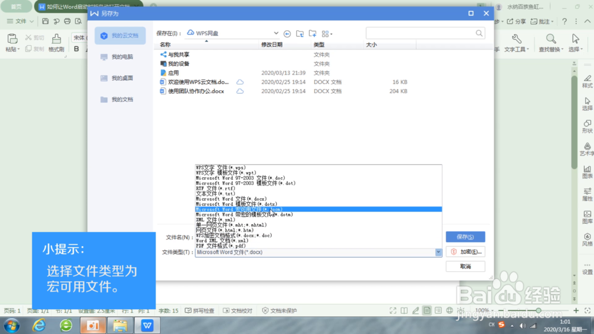Open the Windows Start button
Viewport: 594px width, 334px height.
click(x=11, y=325)
